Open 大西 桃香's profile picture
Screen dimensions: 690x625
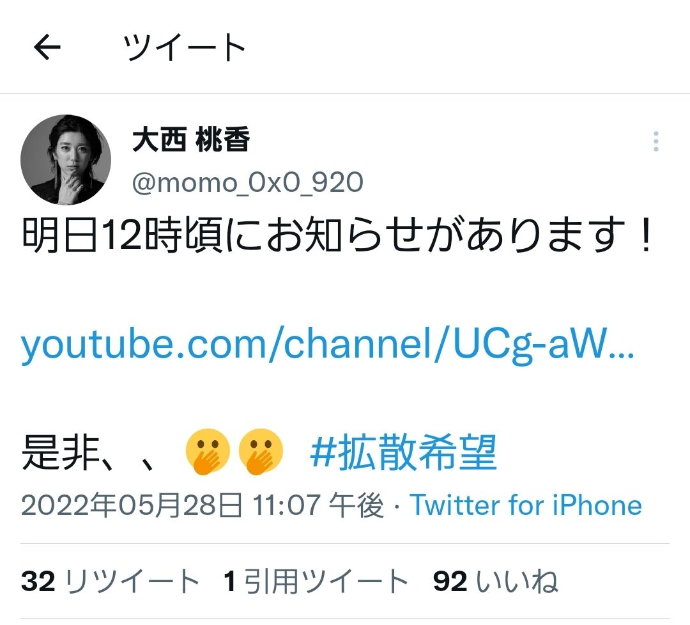click(66, 159)
